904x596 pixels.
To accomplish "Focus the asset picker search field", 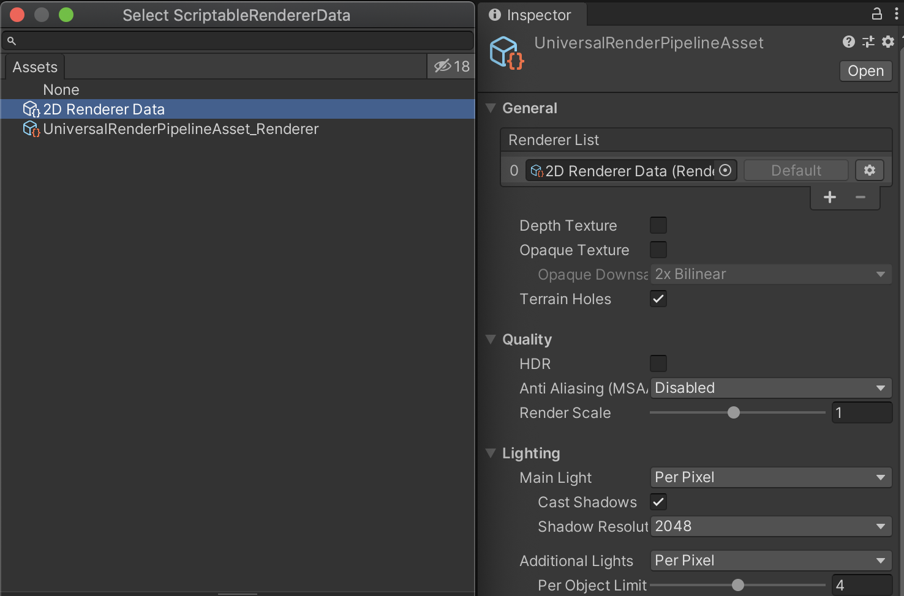I will coord(238,41).
